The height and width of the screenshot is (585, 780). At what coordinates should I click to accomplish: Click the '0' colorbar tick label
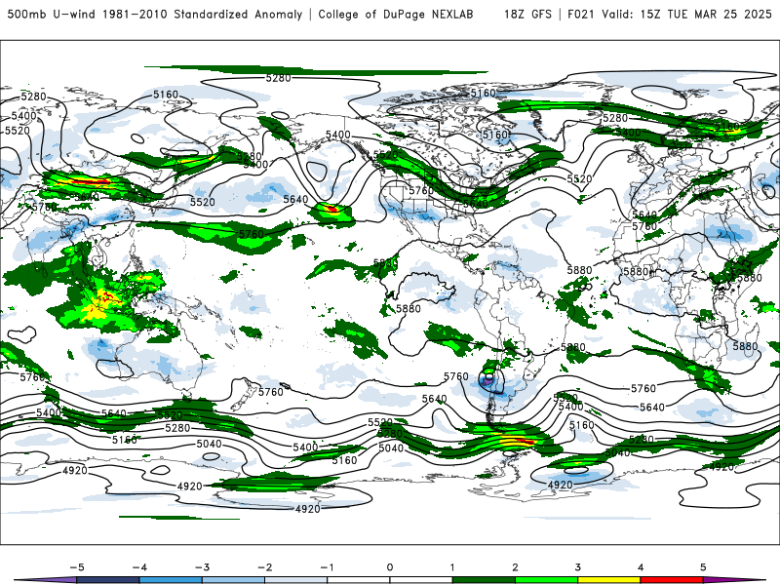pos(390,567)
